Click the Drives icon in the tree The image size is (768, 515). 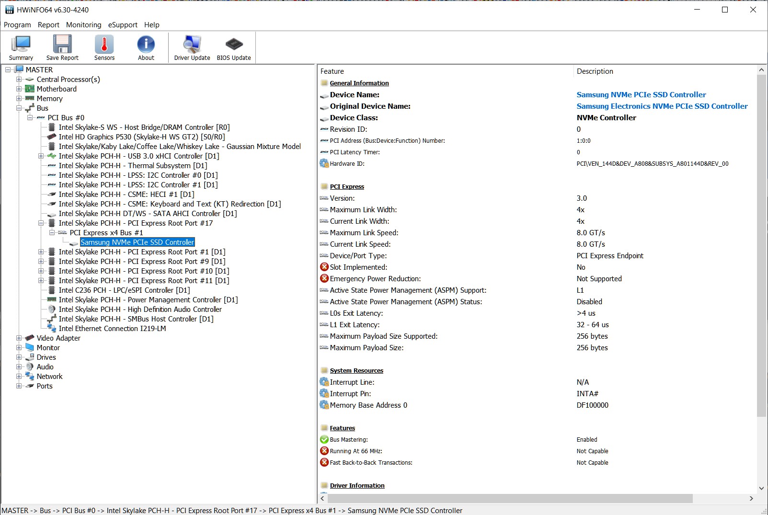tap(30, 357)
